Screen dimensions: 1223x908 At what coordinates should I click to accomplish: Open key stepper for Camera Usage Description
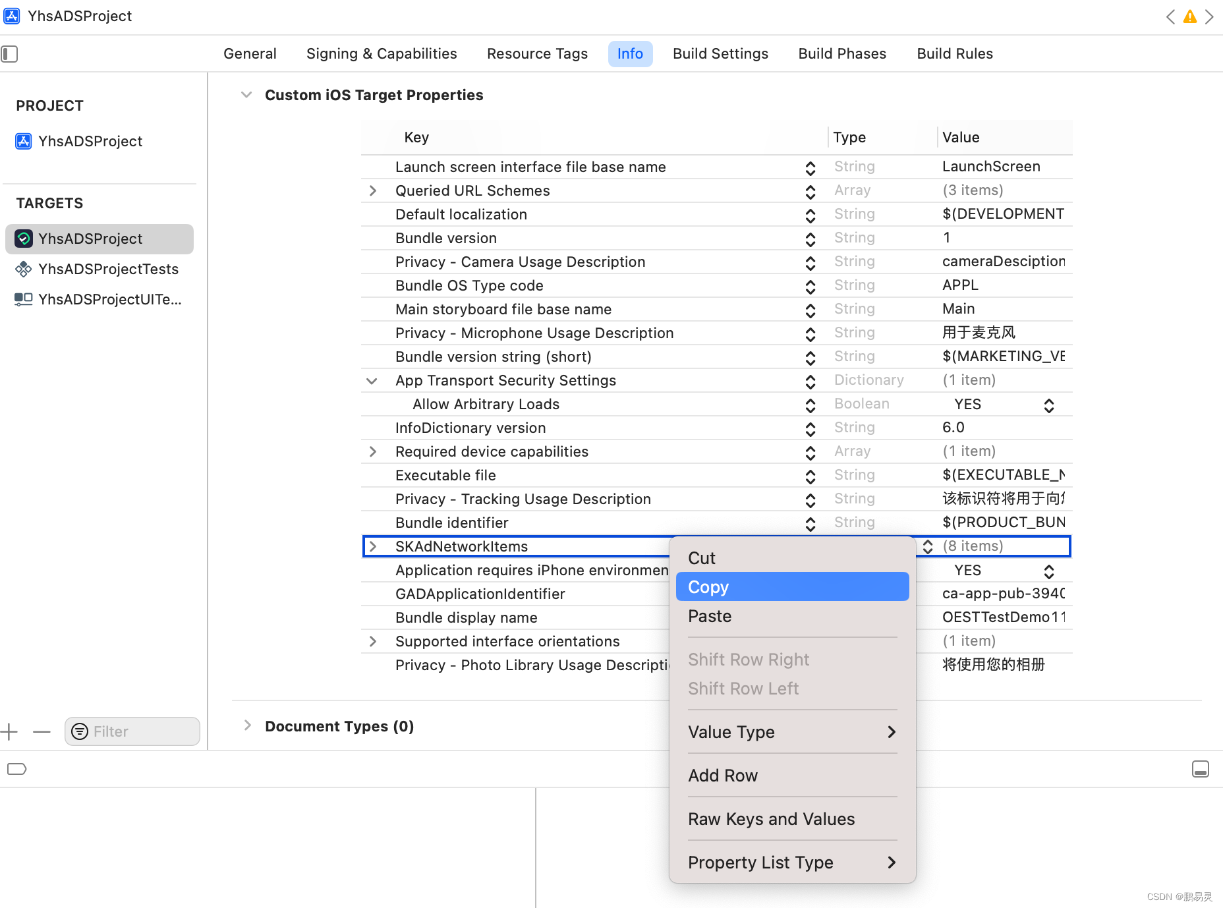click(x=811, y=263)
